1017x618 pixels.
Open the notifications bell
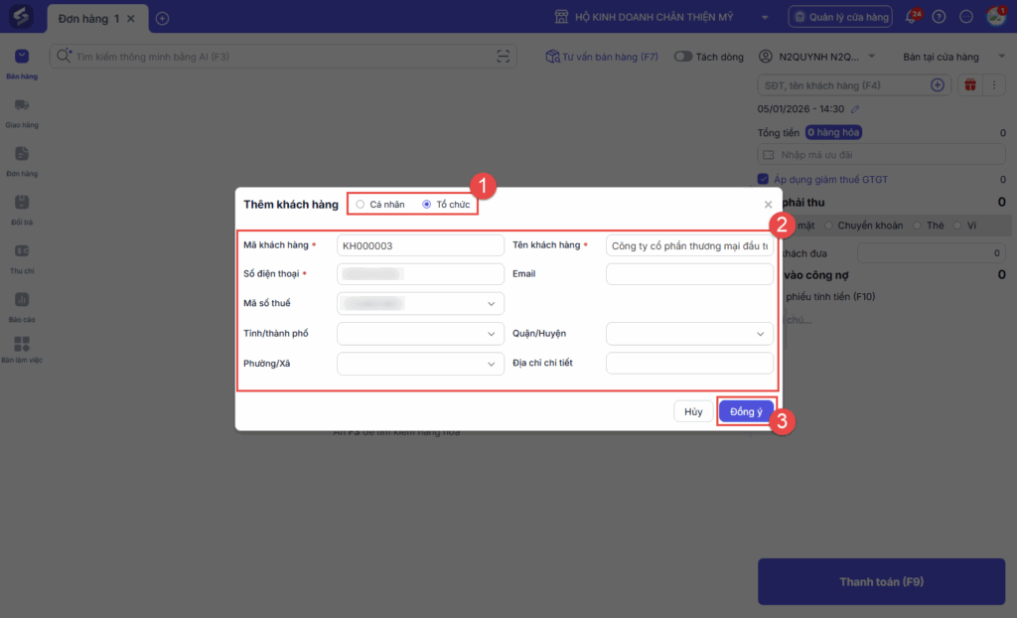click(912, 17)
